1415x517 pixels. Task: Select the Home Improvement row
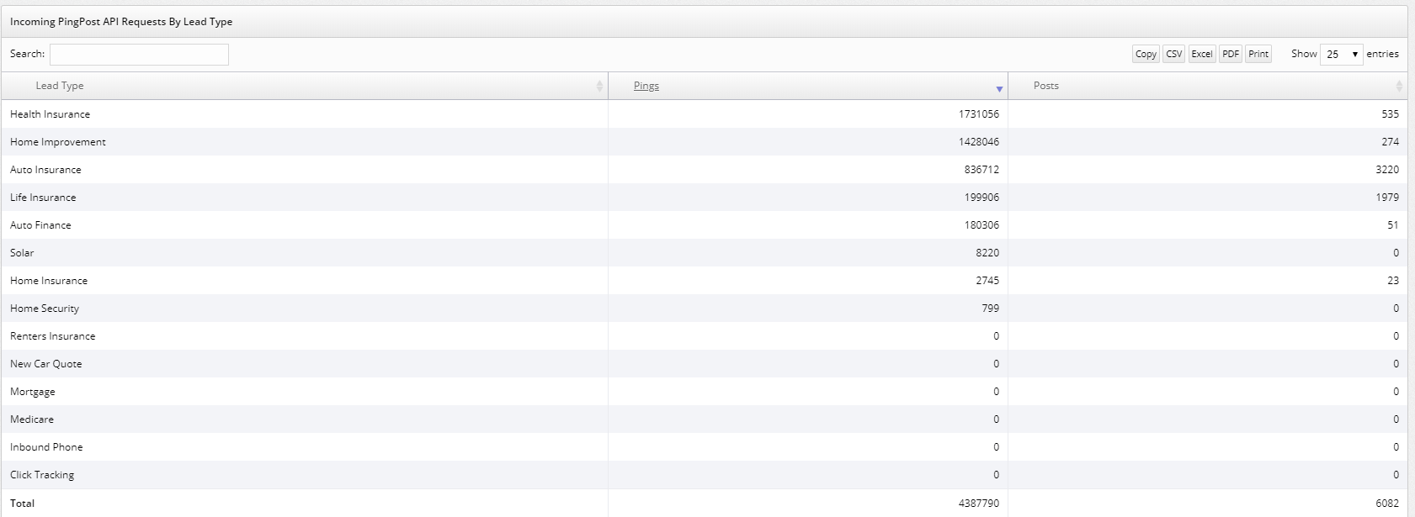point(58,142)
